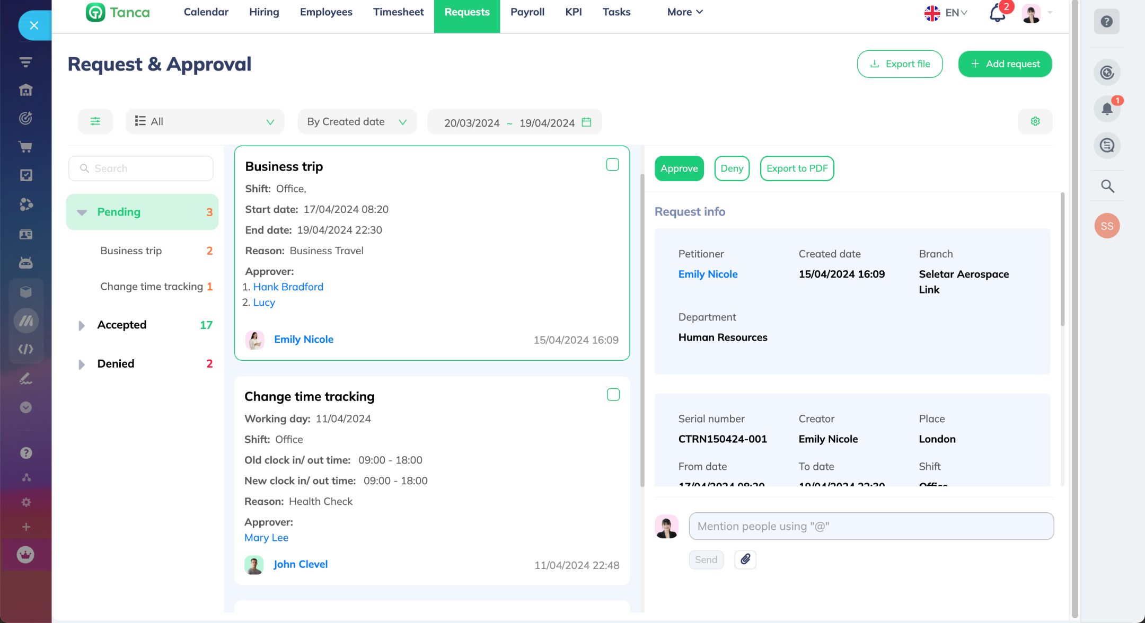Click the SS avatar circle

tap(1107, 226)
